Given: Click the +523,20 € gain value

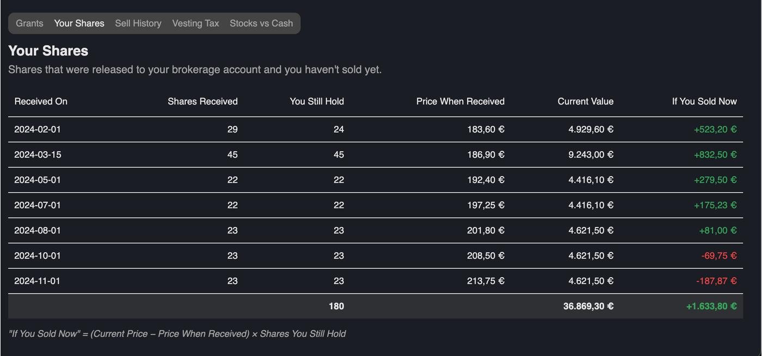Looking at the screenshot, I should pos(715,130).
